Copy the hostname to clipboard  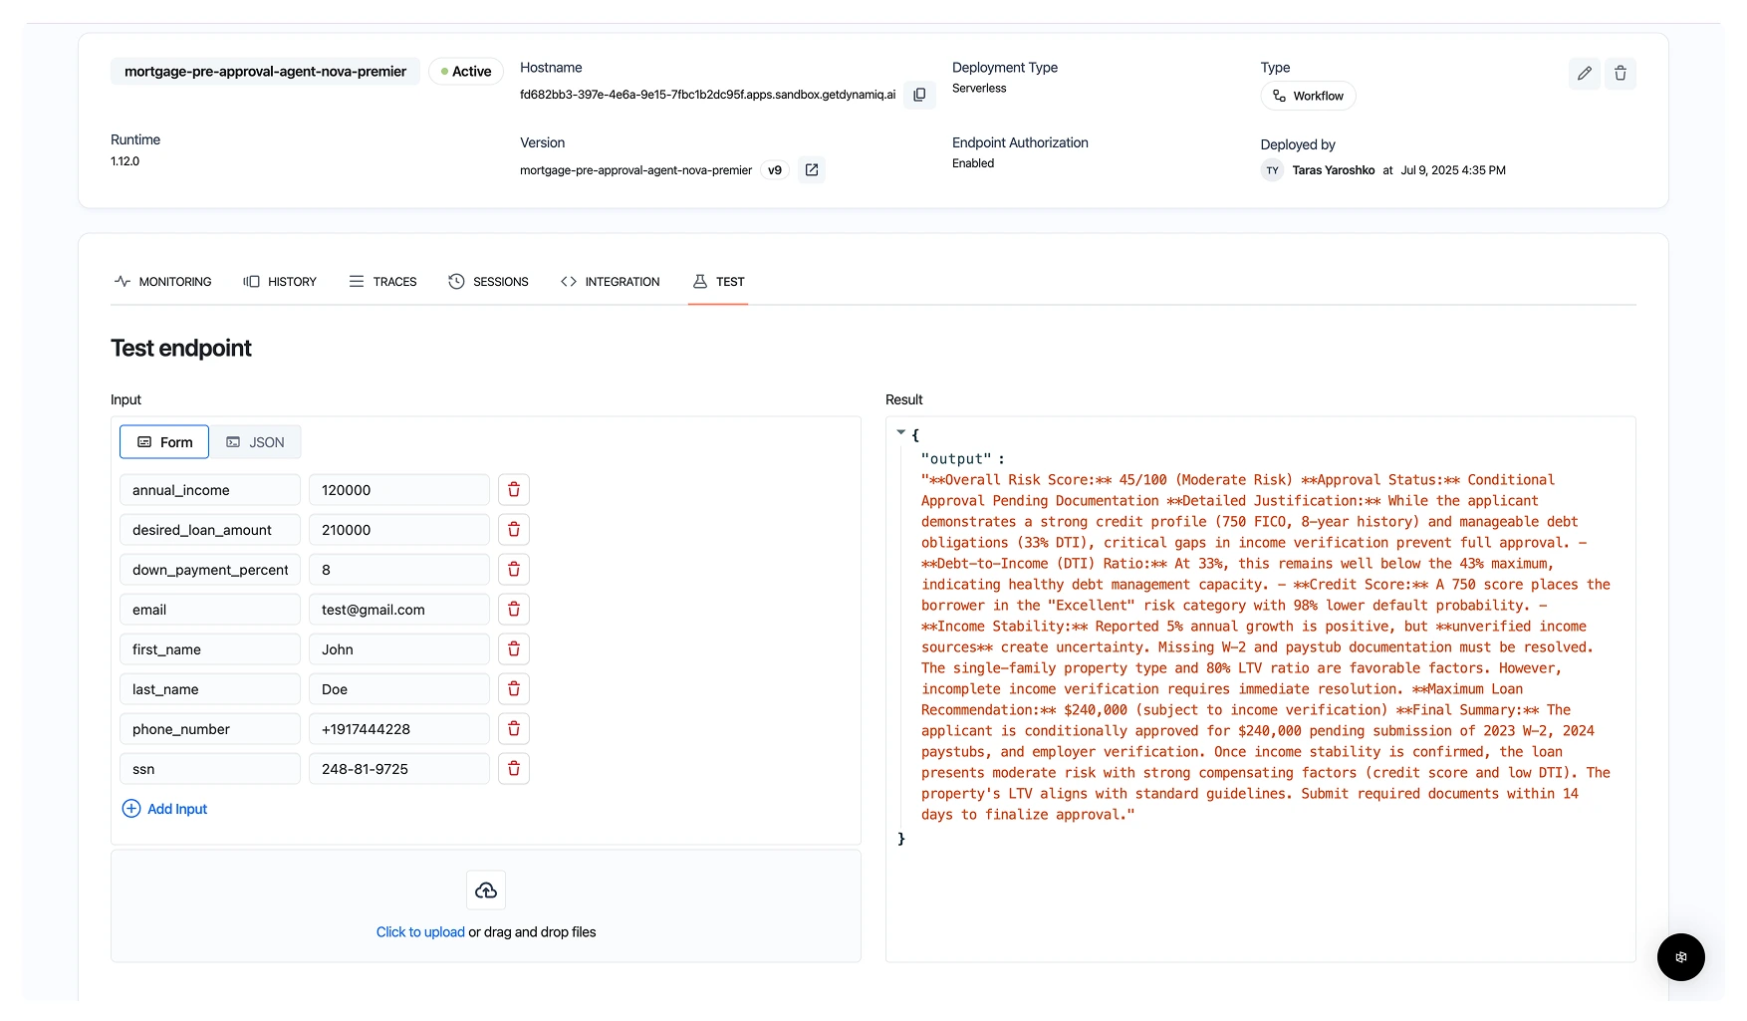[x=919, y=95]
